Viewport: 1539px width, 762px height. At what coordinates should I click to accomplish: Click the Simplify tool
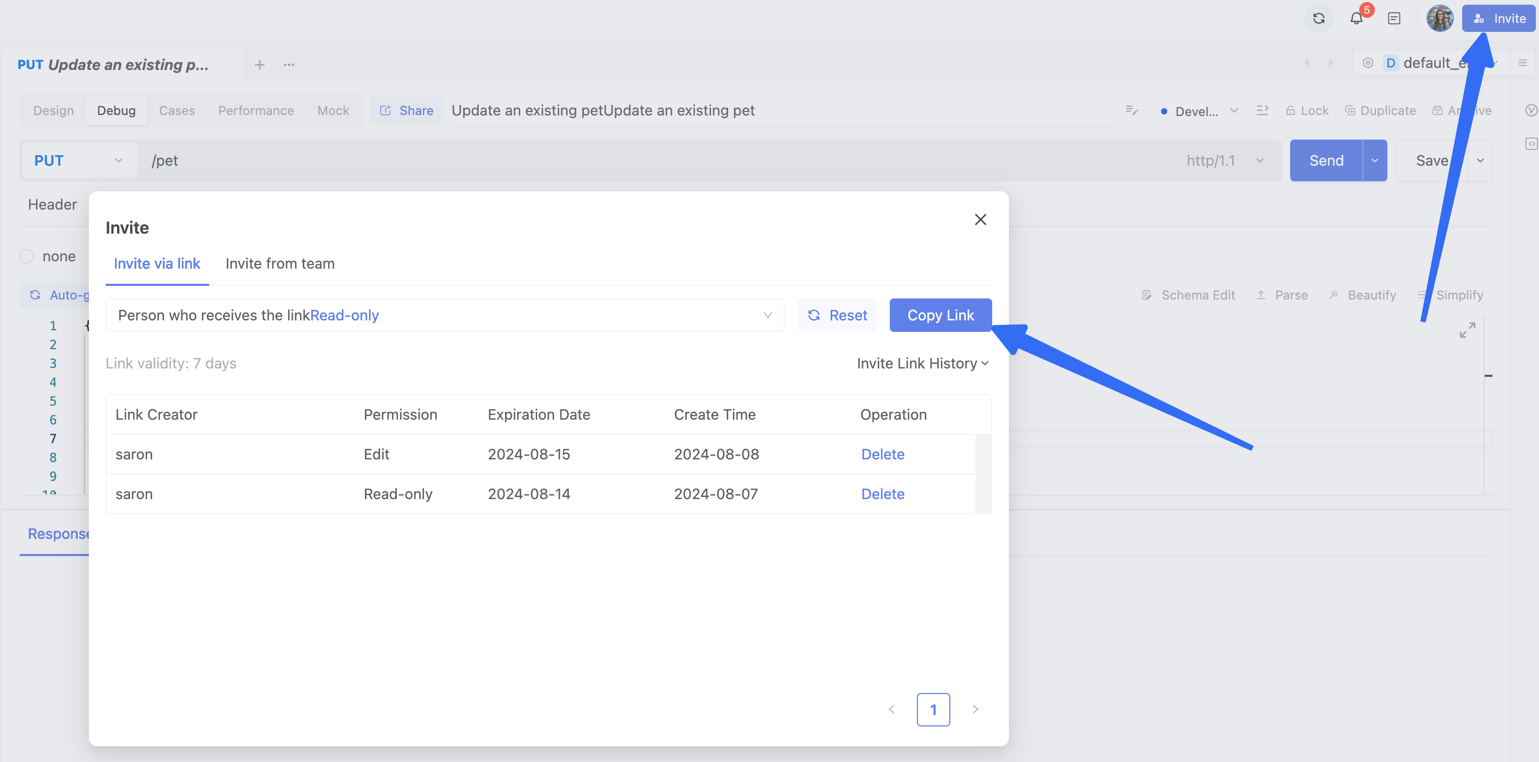[1451, 295]
